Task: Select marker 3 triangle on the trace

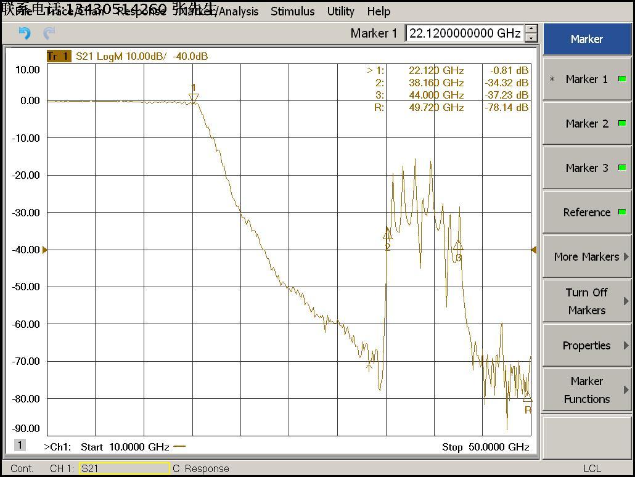Action: click(458, 245)
